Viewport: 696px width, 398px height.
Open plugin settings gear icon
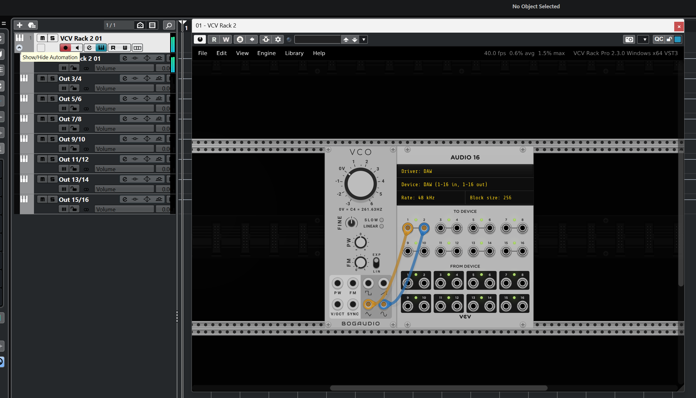coord(278,39)
